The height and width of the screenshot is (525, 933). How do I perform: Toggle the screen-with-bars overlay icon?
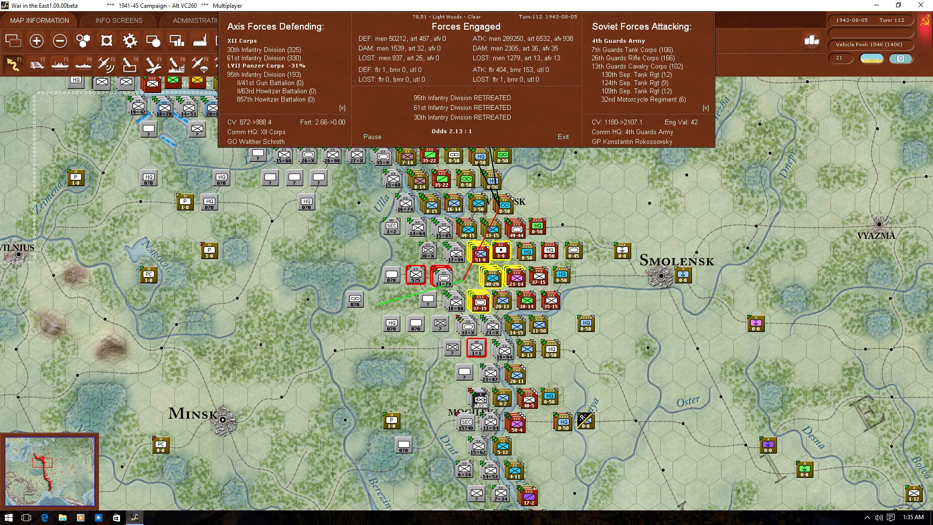176,41
